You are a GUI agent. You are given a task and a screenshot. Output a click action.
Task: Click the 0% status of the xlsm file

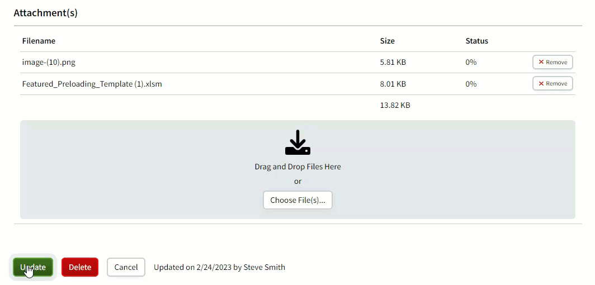click(471, 84)
